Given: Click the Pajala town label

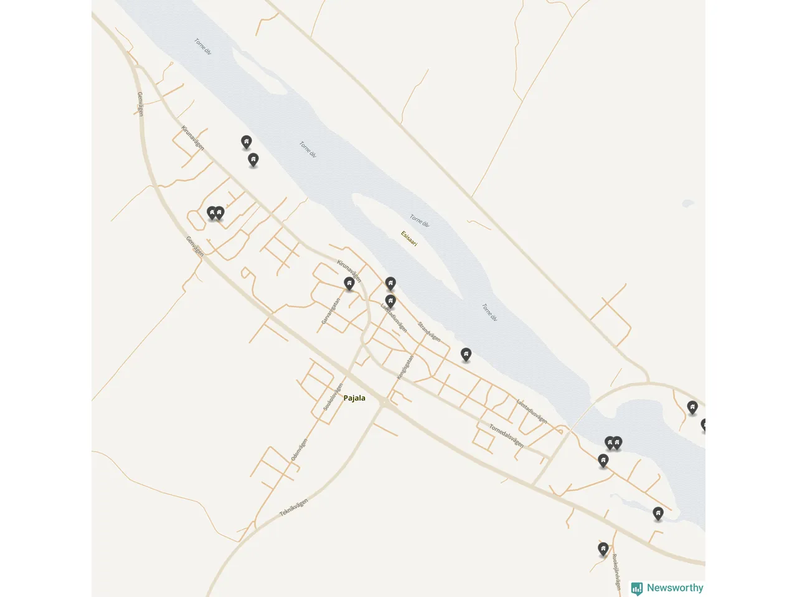Looking at the screenshot, I should pos(354,398).
